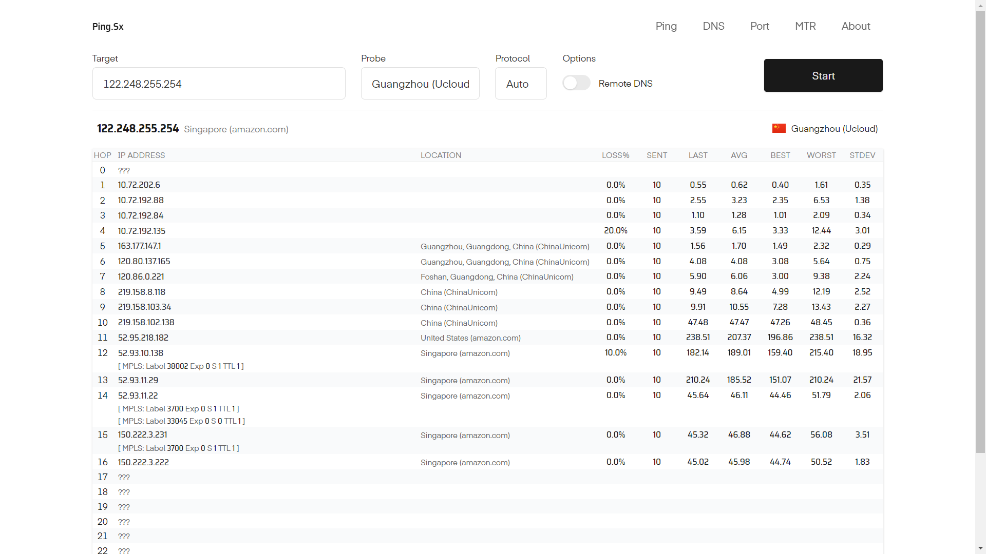Toggle the Remote DNS switch
The width and height of the screenshot is (986, 554).
pyautogui.click(x=576, y=83)
